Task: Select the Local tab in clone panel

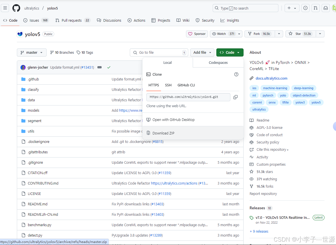Action: (167, 62)
